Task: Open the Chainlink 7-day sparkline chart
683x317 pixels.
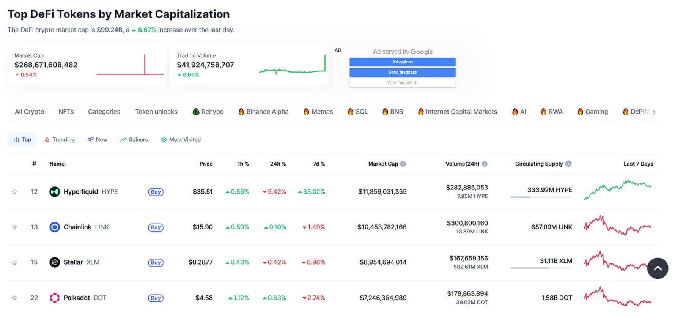Action: pyautogui.click(x=617, y=227)
